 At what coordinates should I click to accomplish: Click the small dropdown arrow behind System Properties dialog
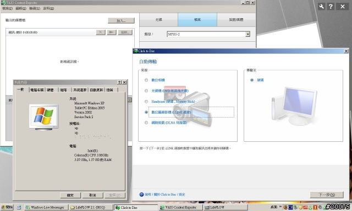pyautogui.click(x=130, y=100)
